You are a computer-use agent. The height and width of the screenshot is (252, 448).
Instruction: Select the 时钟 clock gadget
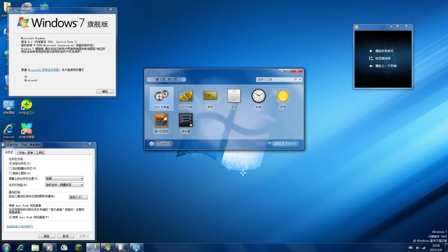258,98
